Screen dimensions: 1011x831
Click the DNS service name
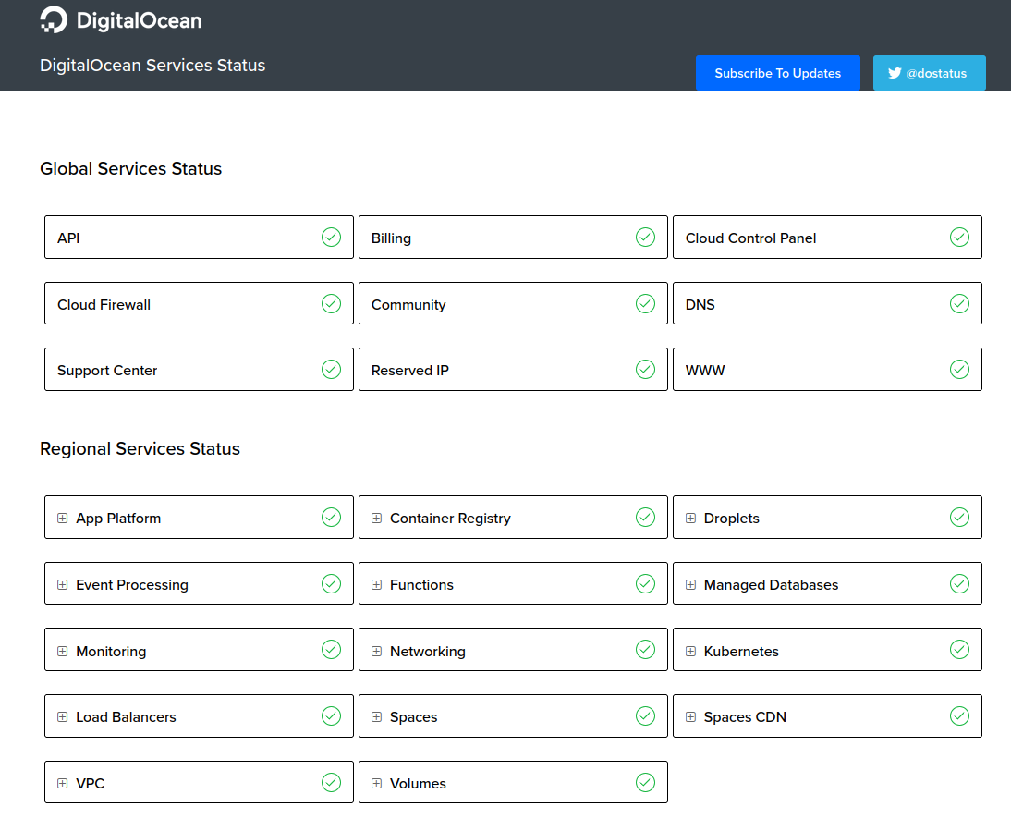pyautogui.click(x=700, y=304)
